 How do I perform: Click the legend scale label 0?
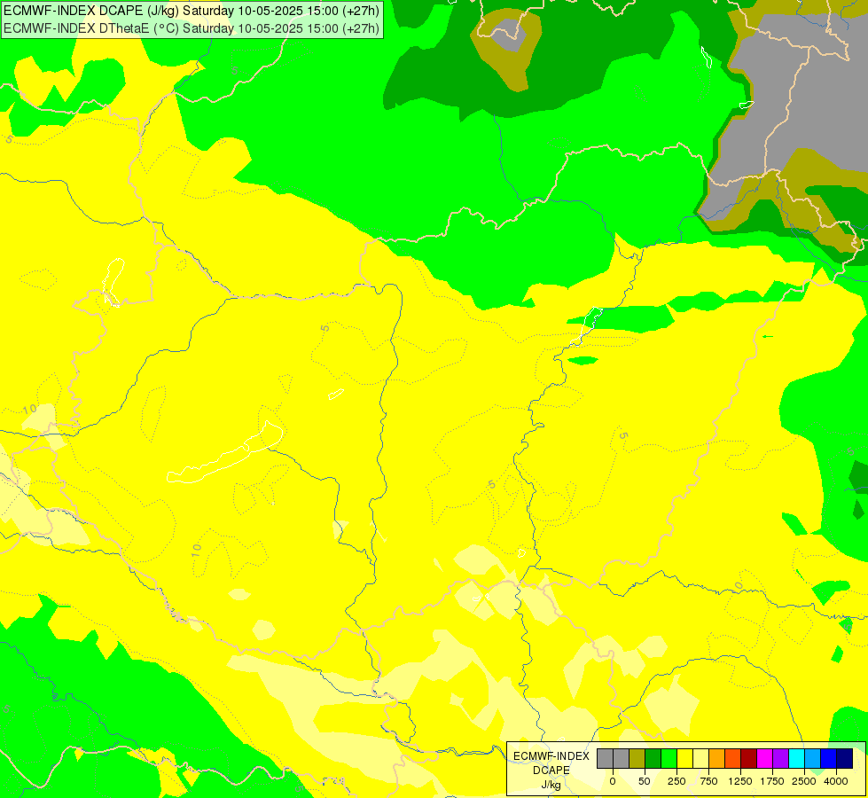point(613,781)
